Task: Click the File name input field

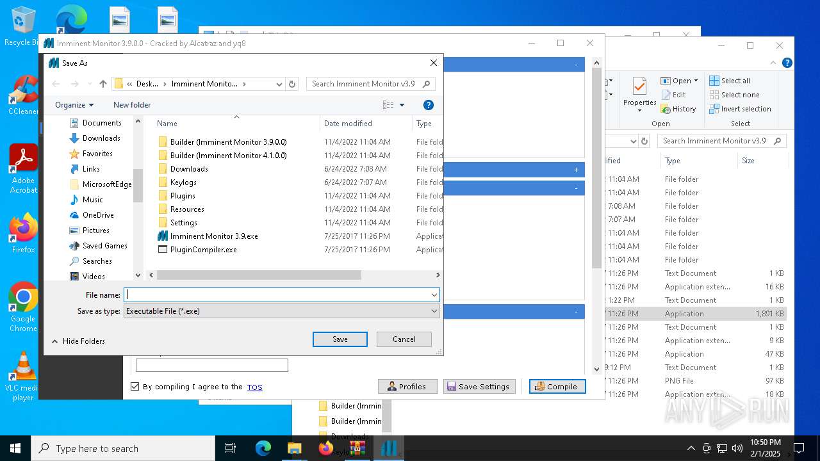Action: [276, 295]
